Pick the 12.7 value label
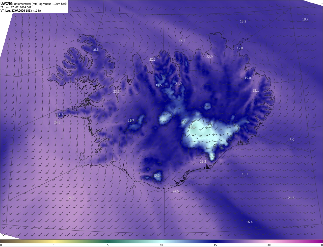This screenshot has height=247, width=323. tap(131, 121)
